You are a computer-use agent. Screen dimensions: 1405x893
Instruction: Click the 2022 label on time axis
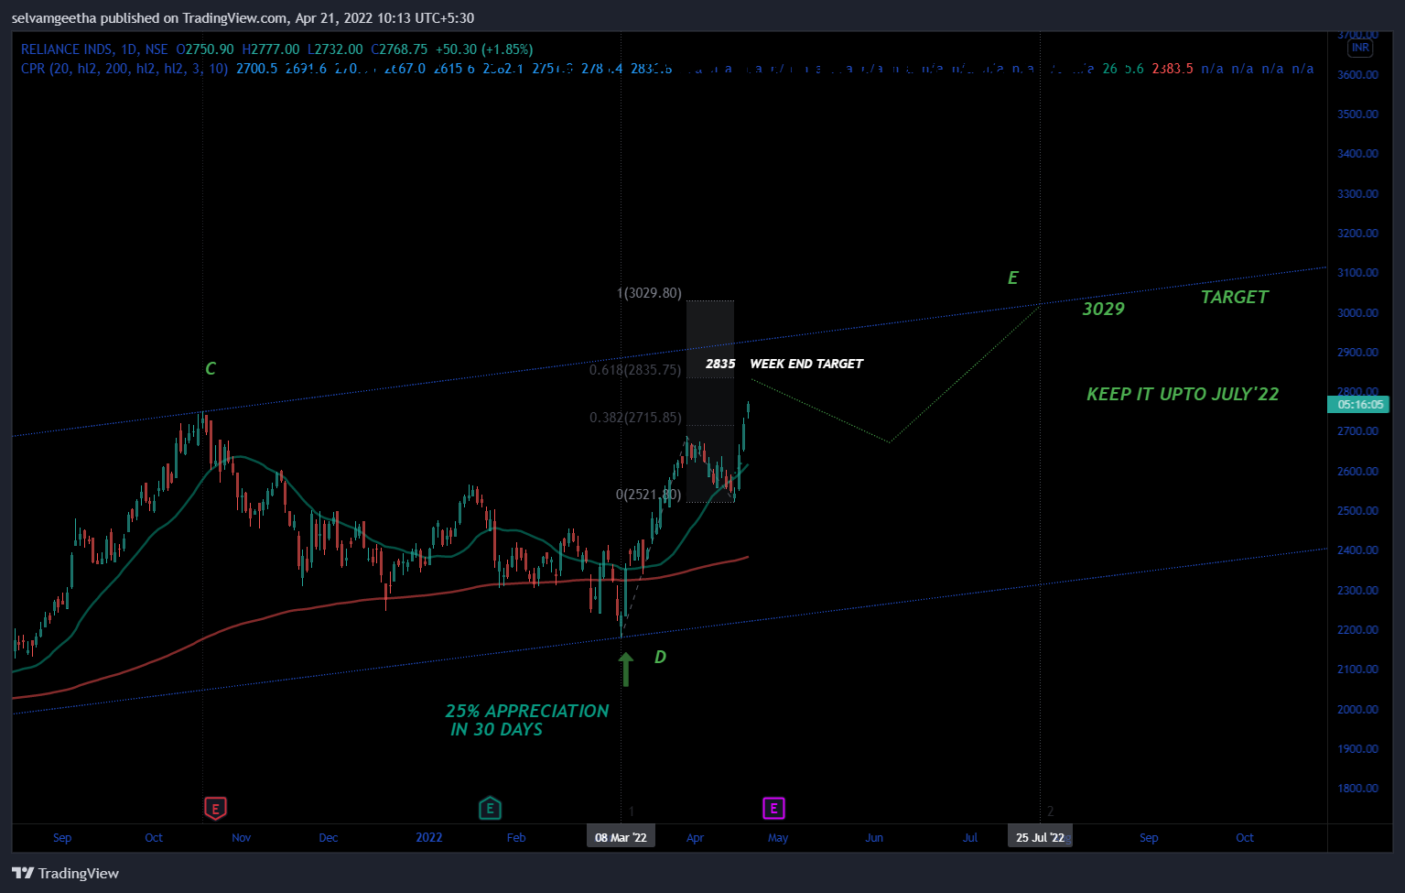tap(428, 837)
